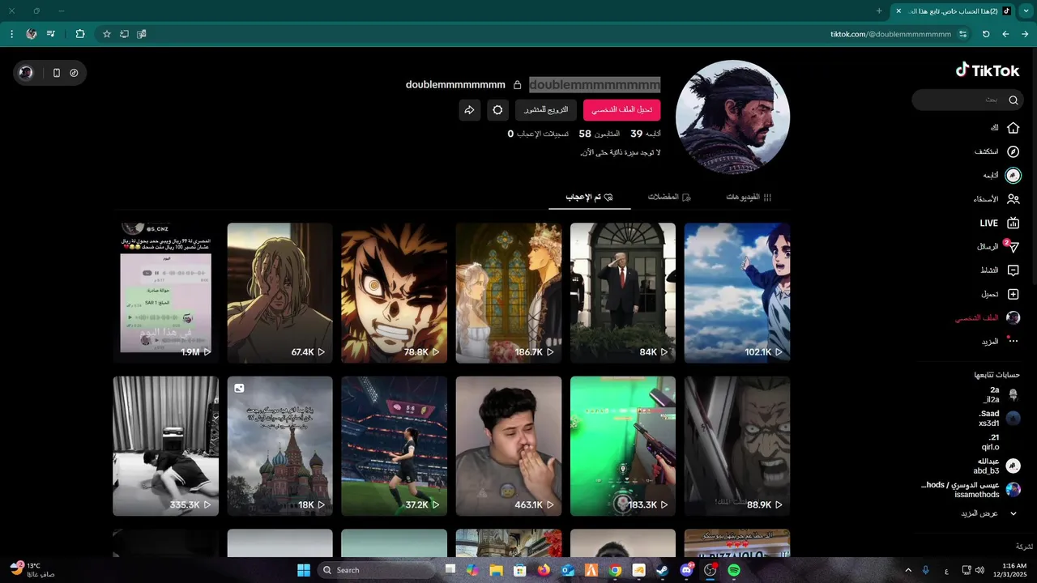Open the More three-dots sidebar item
The image size is (1037, 583).
point(1001,342)
